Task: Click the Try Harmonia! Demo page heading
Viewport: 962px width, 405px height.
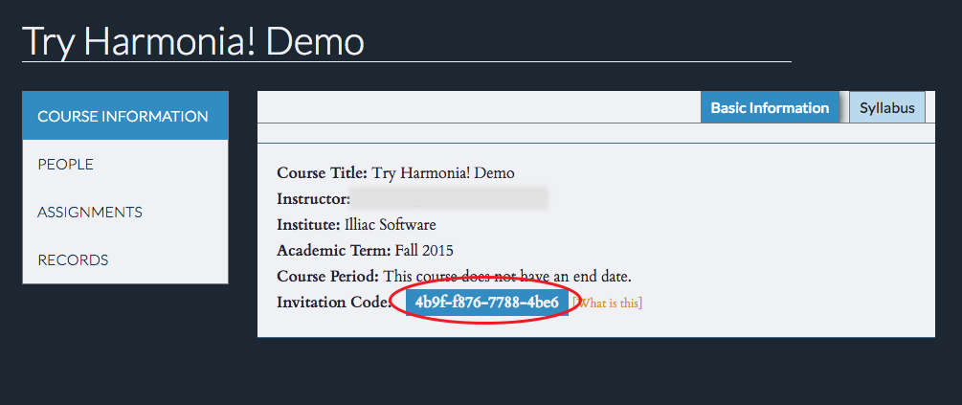Action: click(193, 41)
